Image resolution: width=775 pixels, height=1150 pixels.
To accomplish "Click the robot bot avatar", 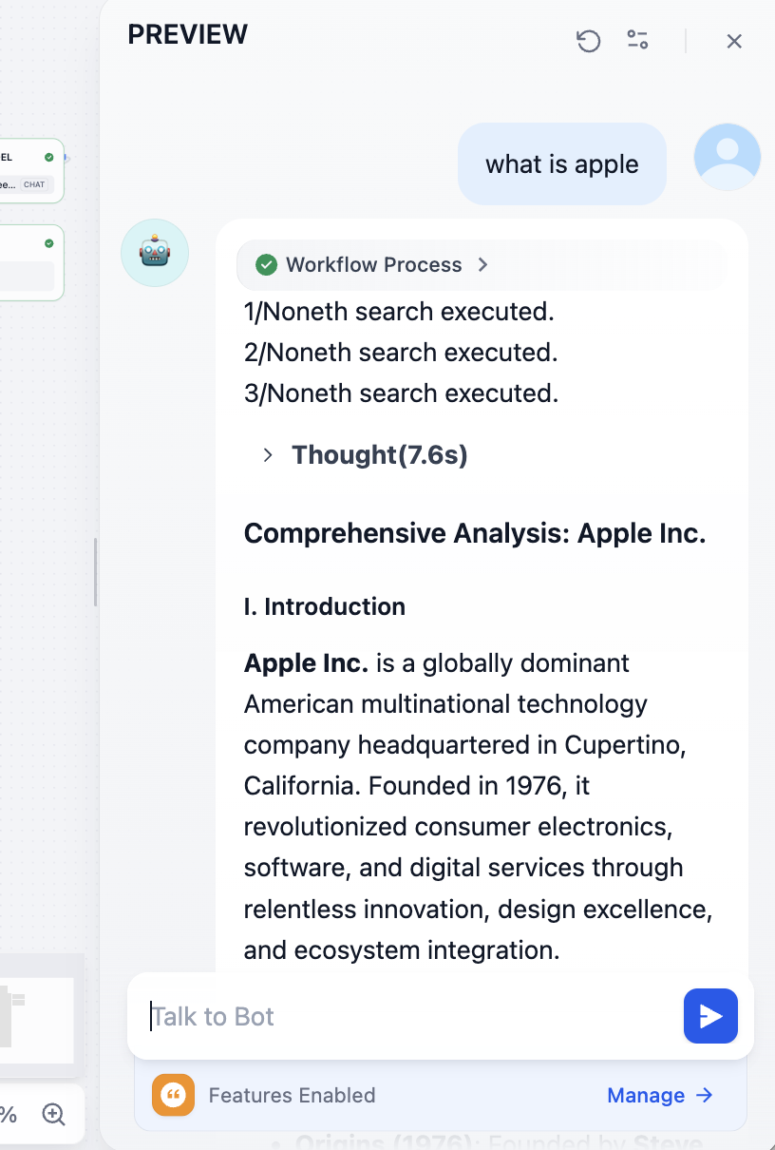I will click(155, 253).
